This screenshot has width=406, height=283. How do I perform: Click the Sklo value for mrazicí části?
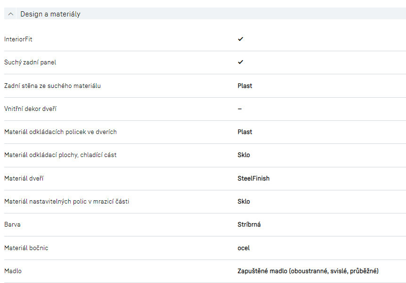pos(244,201)
